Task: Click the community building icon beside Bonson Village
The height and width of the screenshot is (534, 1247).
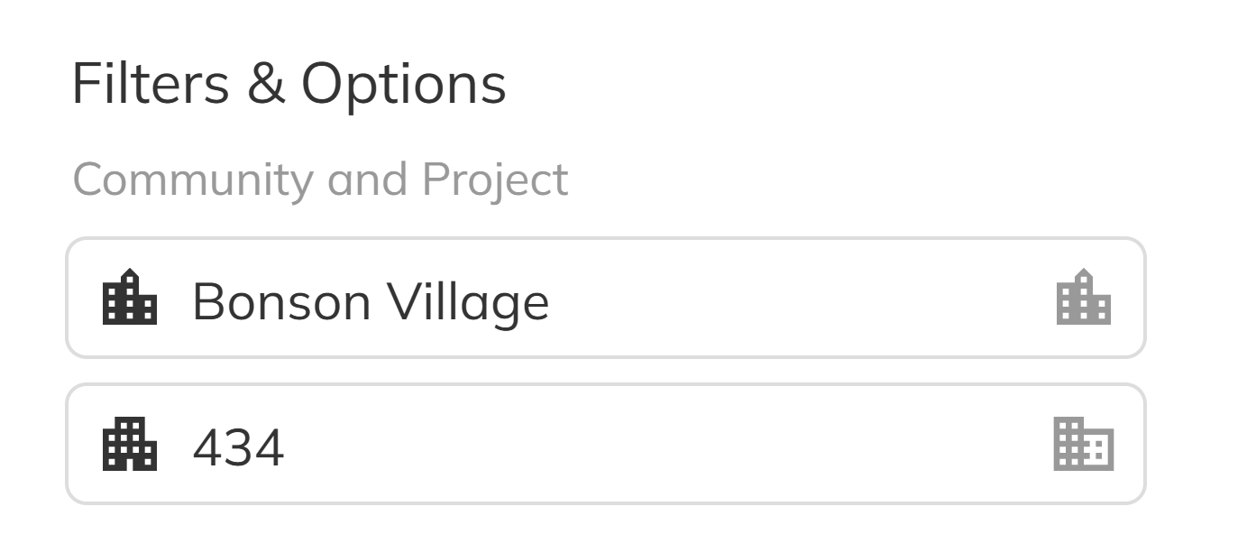Action: 132,298
